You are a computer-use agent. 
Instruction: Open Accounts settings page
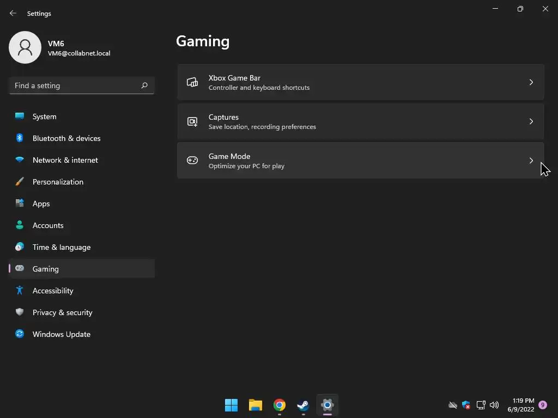pyautogui.click(x=82, y=225)
